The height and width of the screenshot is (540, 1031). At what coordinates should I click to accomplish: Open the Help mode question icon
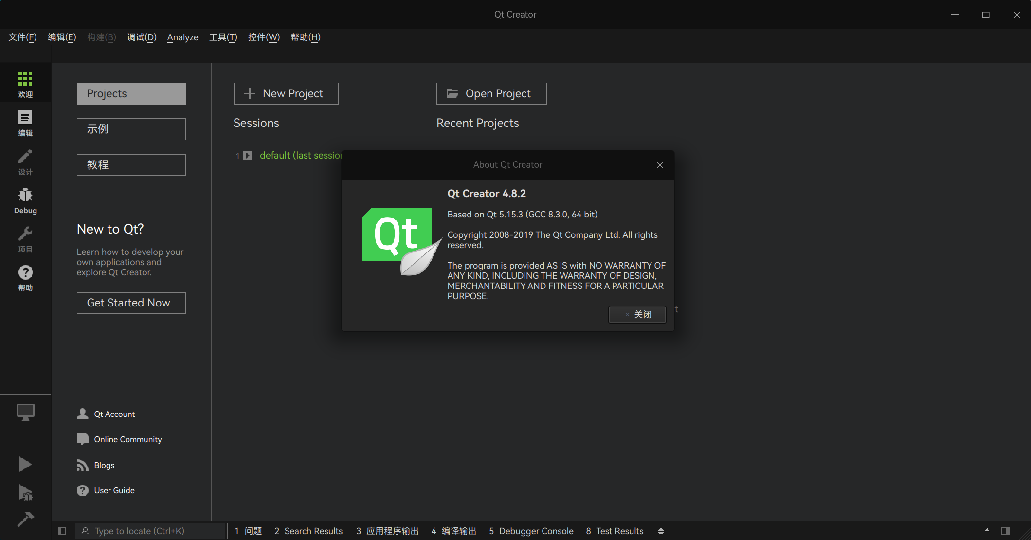[25, 277]
